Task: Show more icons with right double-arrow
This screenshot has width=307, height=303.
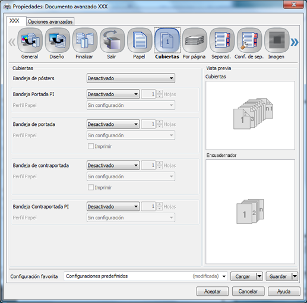Action: [295, 42]
